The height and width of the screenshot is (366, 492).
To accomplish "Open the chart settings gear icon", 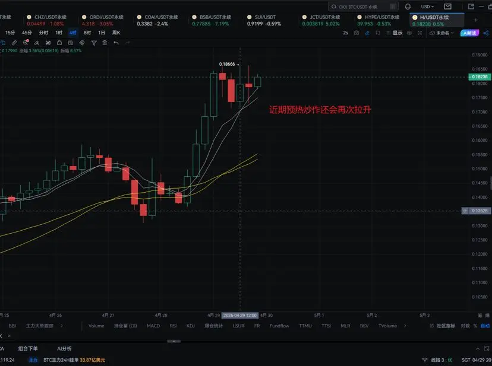I will point(409,33).
